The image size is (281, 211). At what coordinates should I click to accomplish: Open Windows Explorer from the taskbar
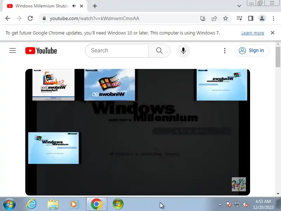pos(53,204)
